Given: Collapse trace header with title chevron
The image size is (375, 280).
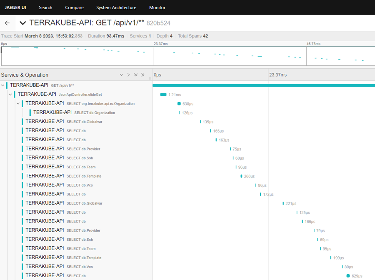Looking at the screenshot, I should (23, 23).
